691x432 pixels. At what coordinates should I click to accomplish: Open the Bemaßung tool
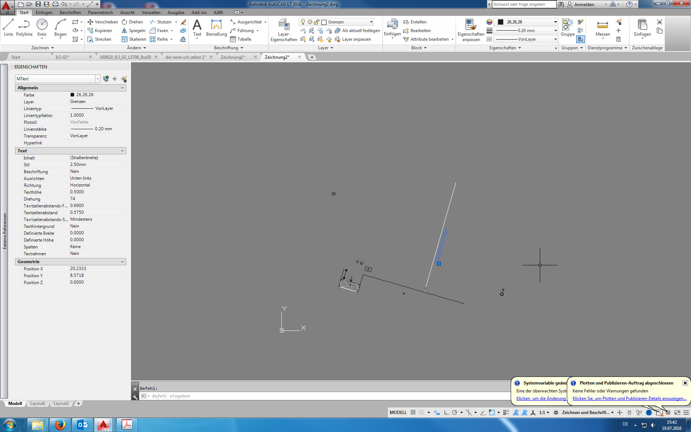tap(216, 29)
